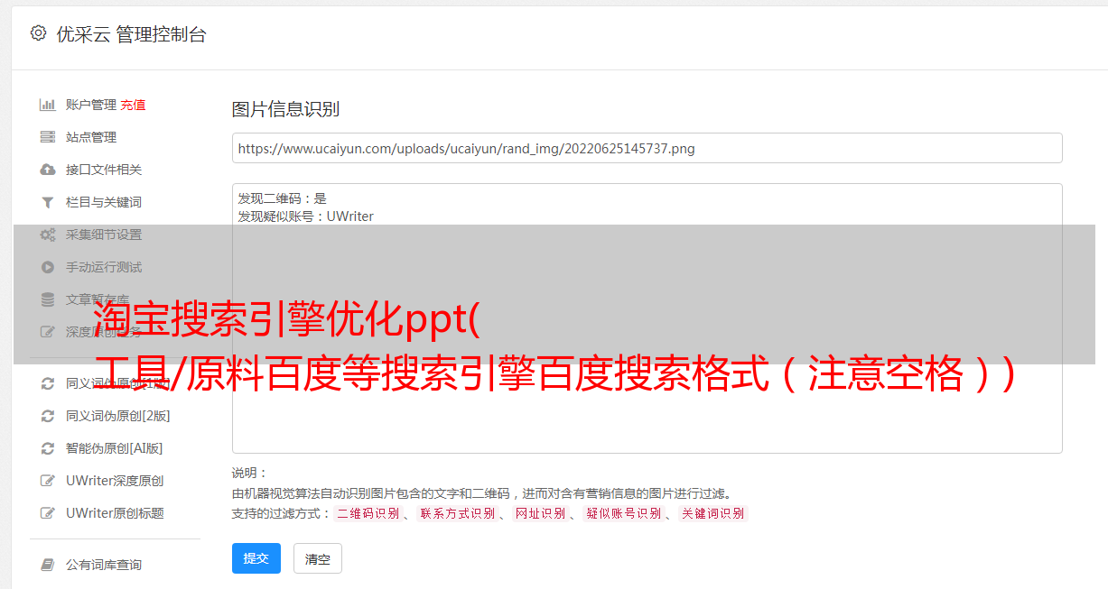
Task: Open 账户管理 menu item
Action: 91,105
